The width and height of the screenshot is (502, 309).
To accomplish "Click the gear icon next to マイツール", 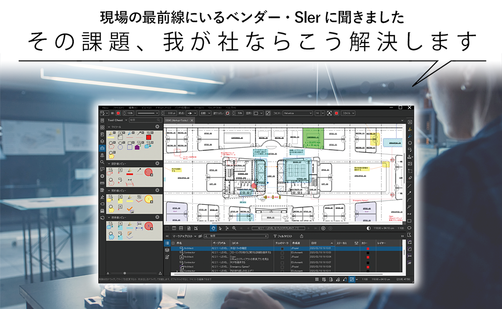I will (x=158, y=126).
